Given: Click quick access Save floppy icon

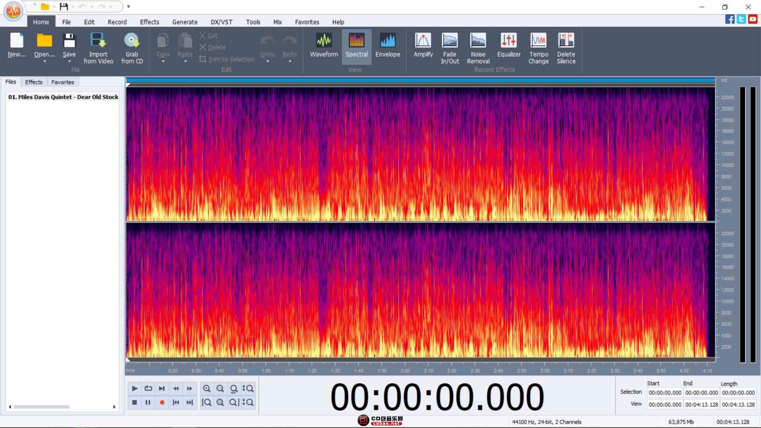Looking at the screenshot, I should pos(63,6).
